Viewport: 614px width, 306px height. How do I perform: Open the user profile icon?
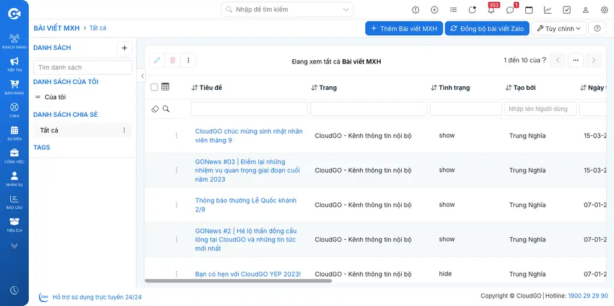pyautogui.click(x=586, y=10)
